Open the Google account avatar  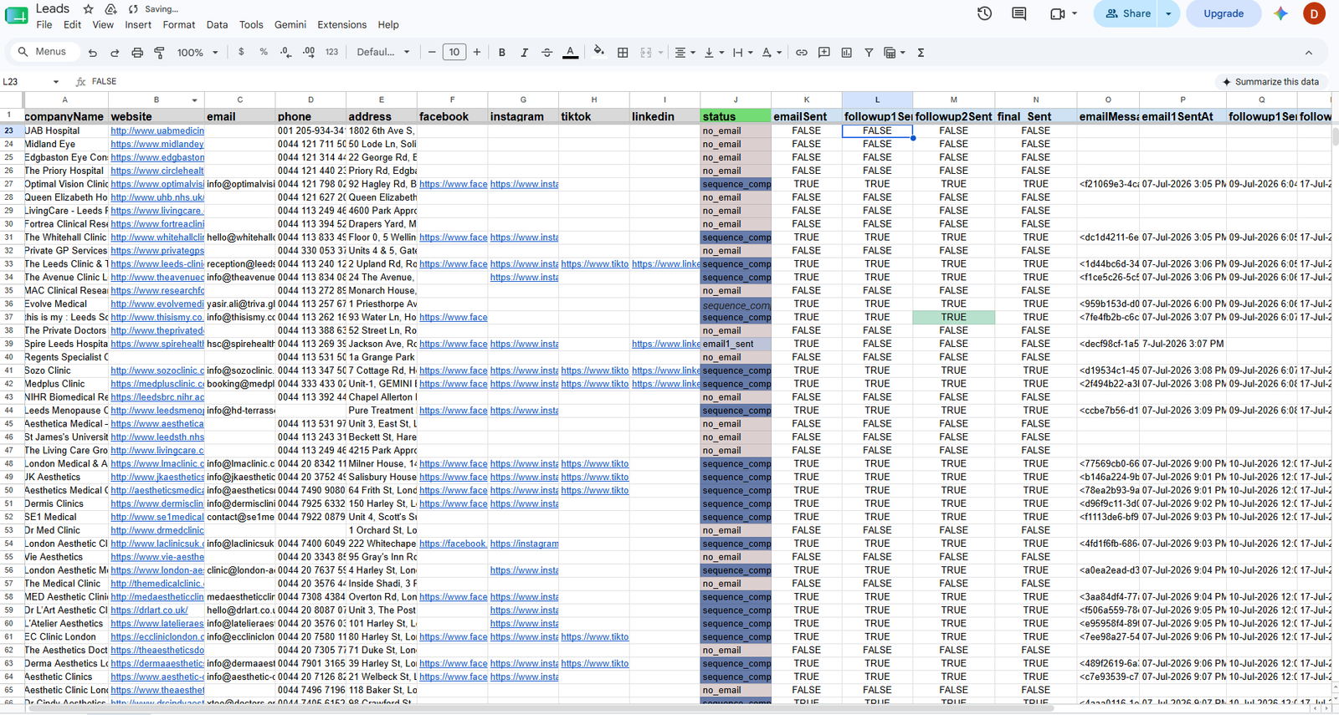coord(1314,13)
